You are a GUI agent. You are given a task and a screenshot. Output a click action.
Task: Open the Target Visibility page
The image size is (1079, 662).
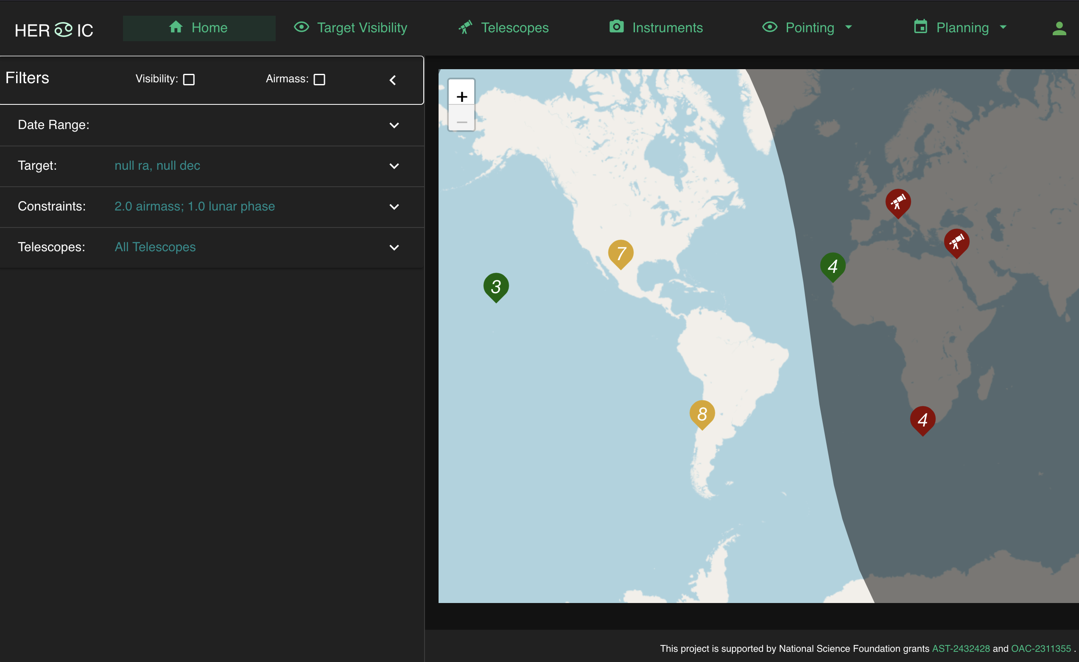[350, 28]
